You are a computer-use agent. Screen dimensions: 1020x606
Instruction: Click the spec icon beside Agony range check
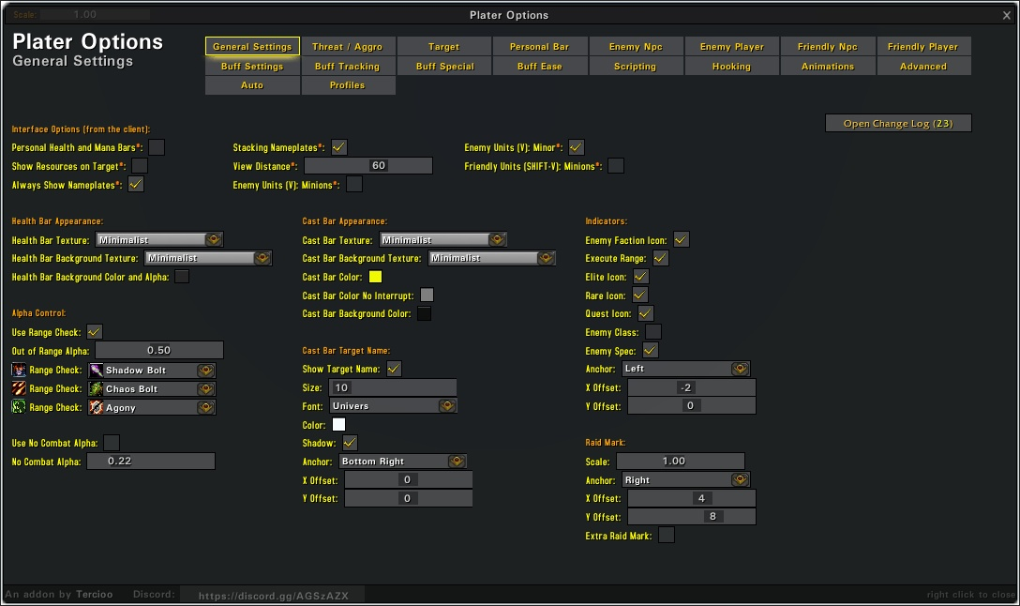(19, 407)
